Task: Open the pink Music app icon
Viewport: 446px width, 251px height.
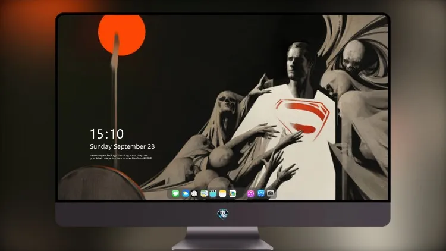Action: pyautogui.click(x=250, y=193)
